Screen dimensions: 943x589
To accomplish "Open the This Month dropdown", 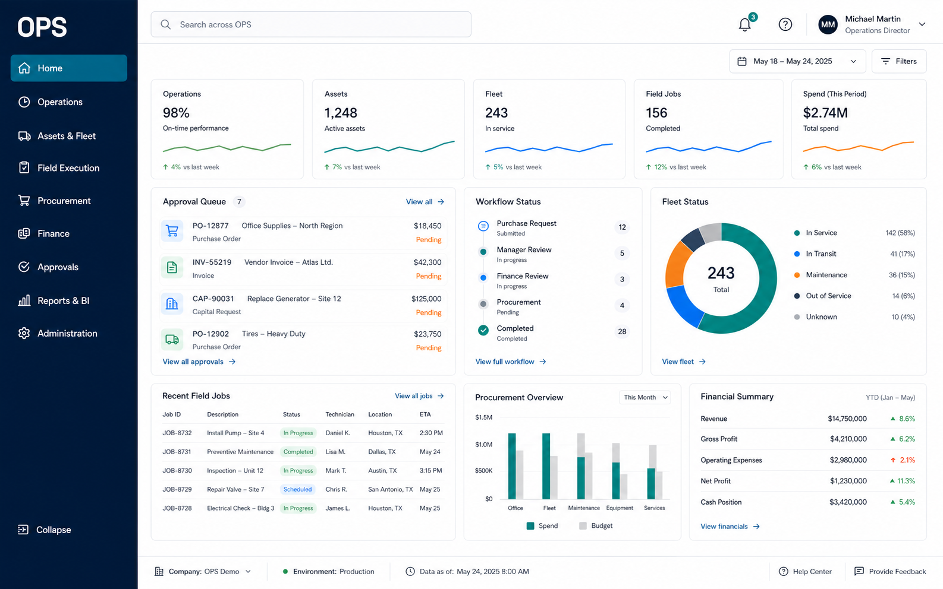I will coord(646,397).
